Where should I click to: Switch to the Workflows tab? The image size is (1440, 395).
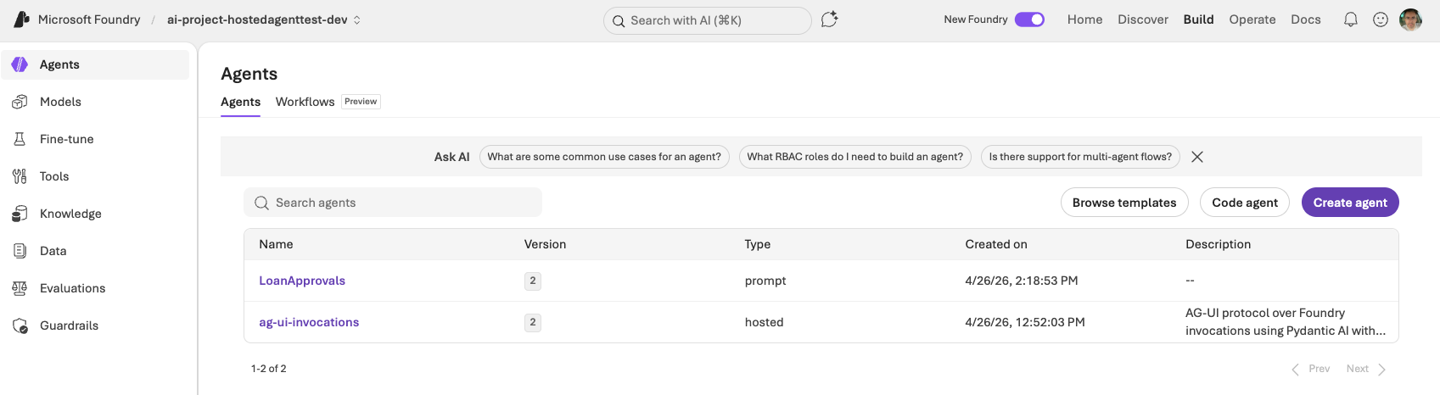click(x=305, y=102)
